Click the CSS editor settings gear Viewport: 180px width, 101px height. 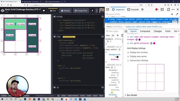click(x=54, y=37)
